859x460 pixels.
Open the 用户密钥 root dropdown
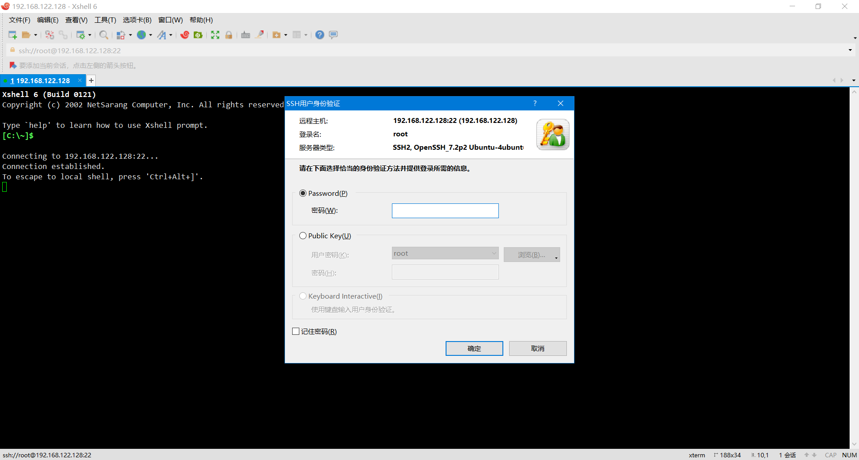tap(445, 253)
